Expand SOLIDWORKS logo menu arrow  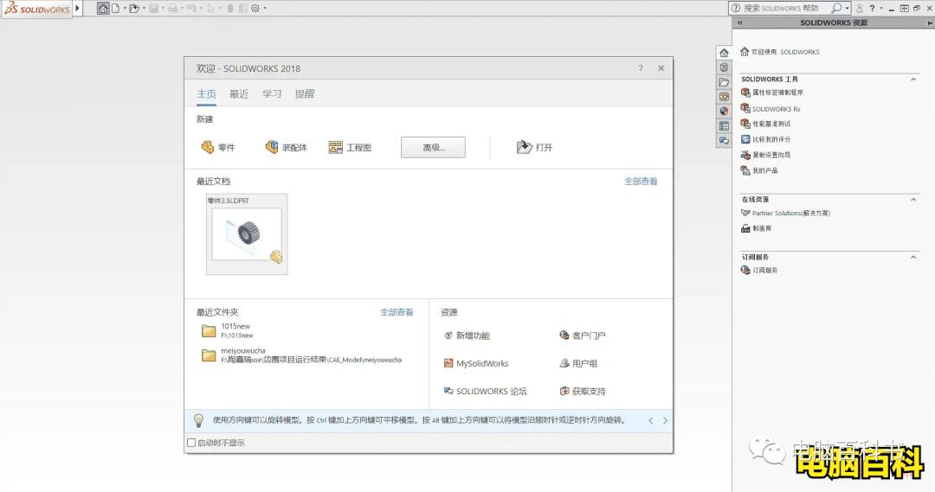[77, 9]
